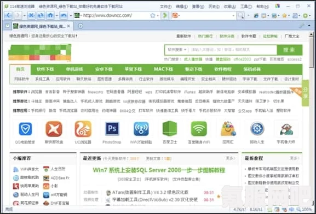This screenshot has height=214, width=316.
Task: Click the 字体下载 subcategory link
Action: (x=250, y=79)
